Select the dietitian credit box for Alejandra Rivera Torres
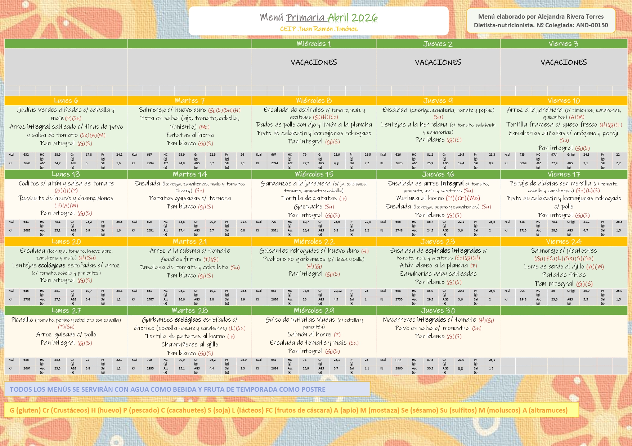Viewport: 632px width, 446px height. [541, 21]
